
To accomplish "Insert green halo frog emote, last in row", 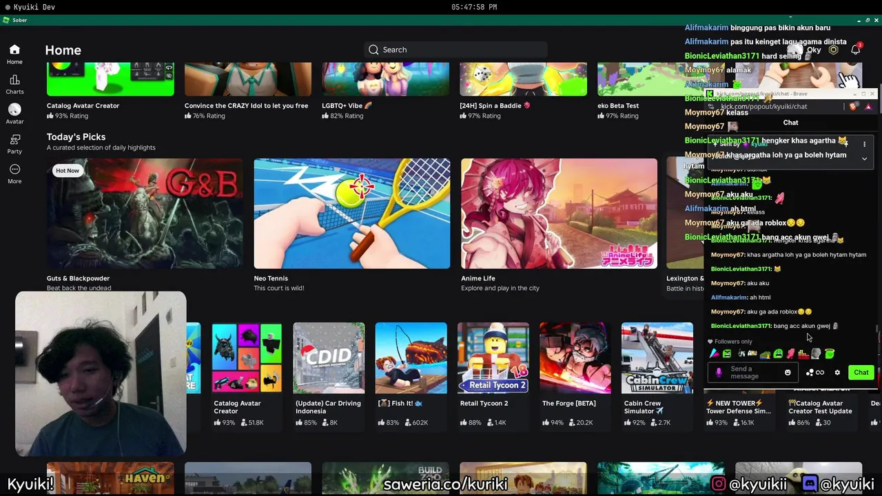I will point(829,354).
